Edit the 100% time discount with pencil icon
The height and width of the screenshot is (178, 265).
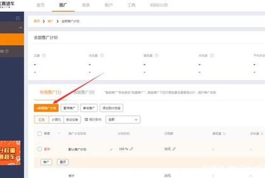point(132,149)
